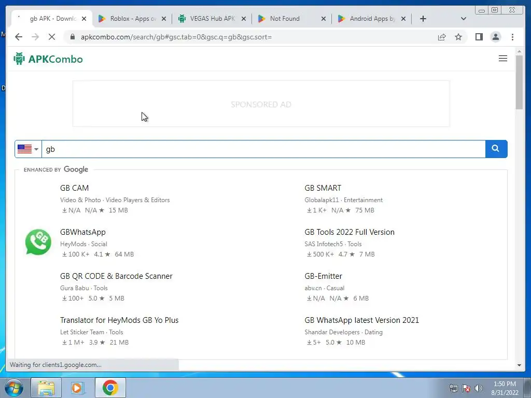The image size is (531, 398).
Task: Open Chrome's three-dot menu
Action: (512, 37)
